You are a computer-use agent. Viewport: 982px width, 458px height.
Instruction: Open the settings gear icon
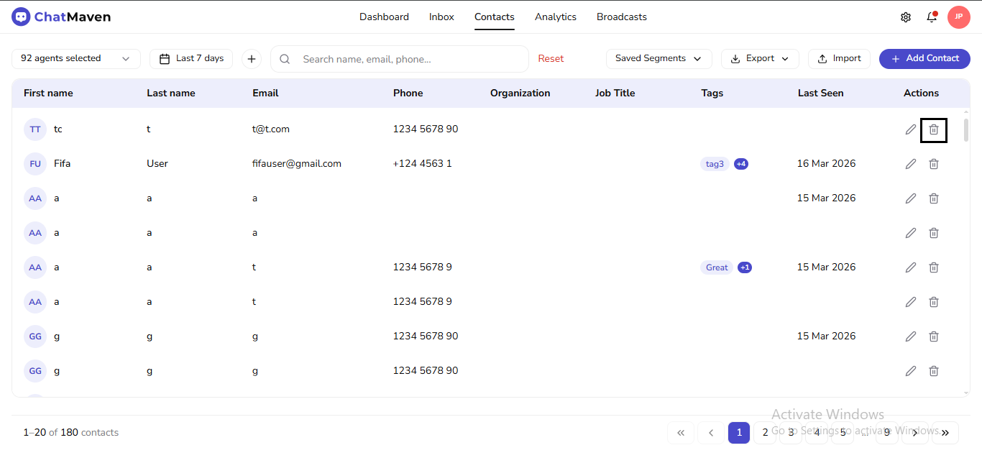point(906,16)
